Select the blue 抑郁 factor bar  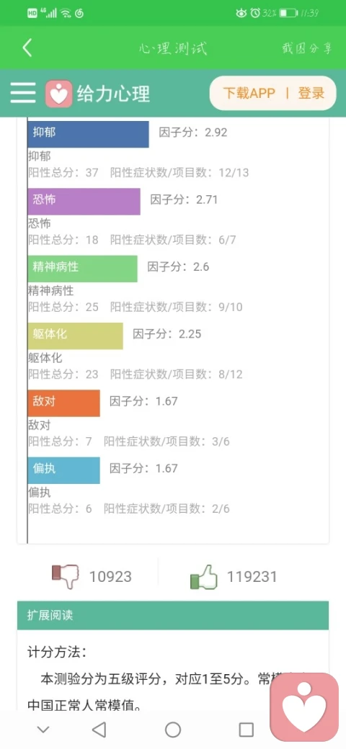pyautogui.click(x=88, y=134)
